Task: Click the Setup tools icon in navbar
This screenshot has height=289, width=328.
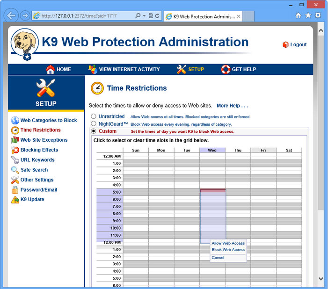Action: (181, 69)
